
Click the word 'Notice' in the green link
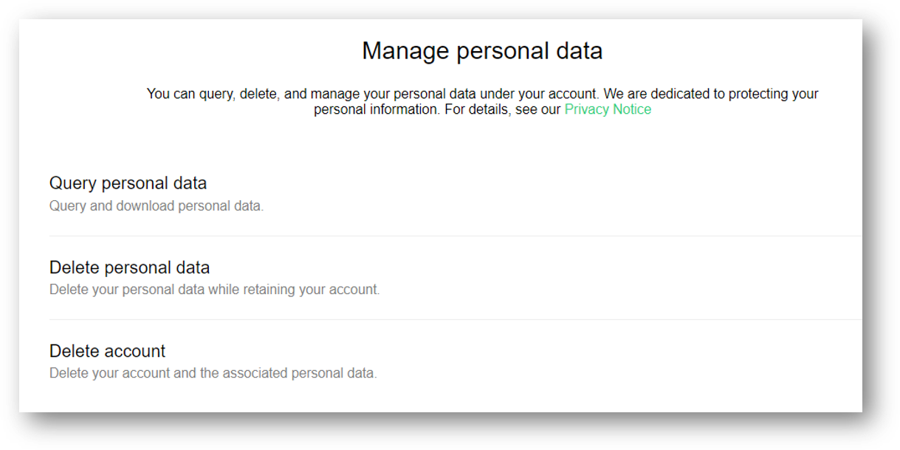point(631,109)
